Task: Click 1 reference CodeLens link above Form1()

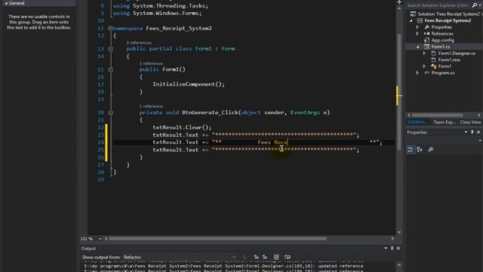Action: (151, 63)
